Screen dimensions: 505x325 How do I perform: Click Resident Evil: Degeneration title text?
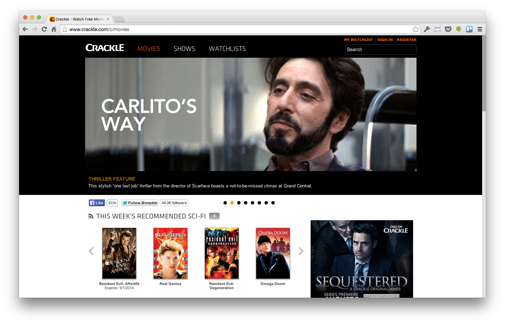[222, 286]
